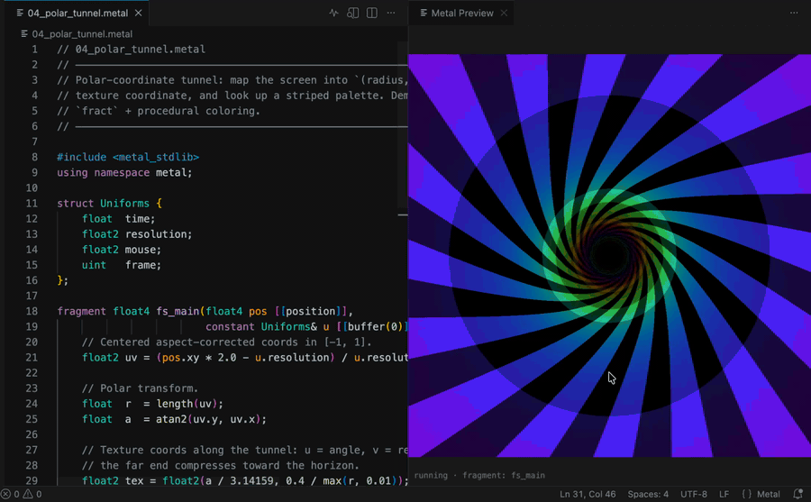This screenshot has height=502, width=811.
Task: Split the editor with the split icon
Action: (x=372, y=13)
